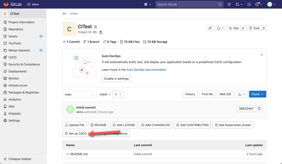Click the Deployments icon in sidebar

pos(5,71)
